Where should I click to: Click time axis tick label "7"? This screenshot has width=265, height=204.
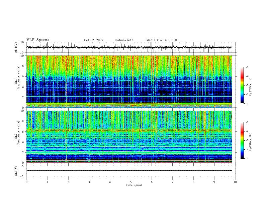pyautogui.click(x=173, y=182)
